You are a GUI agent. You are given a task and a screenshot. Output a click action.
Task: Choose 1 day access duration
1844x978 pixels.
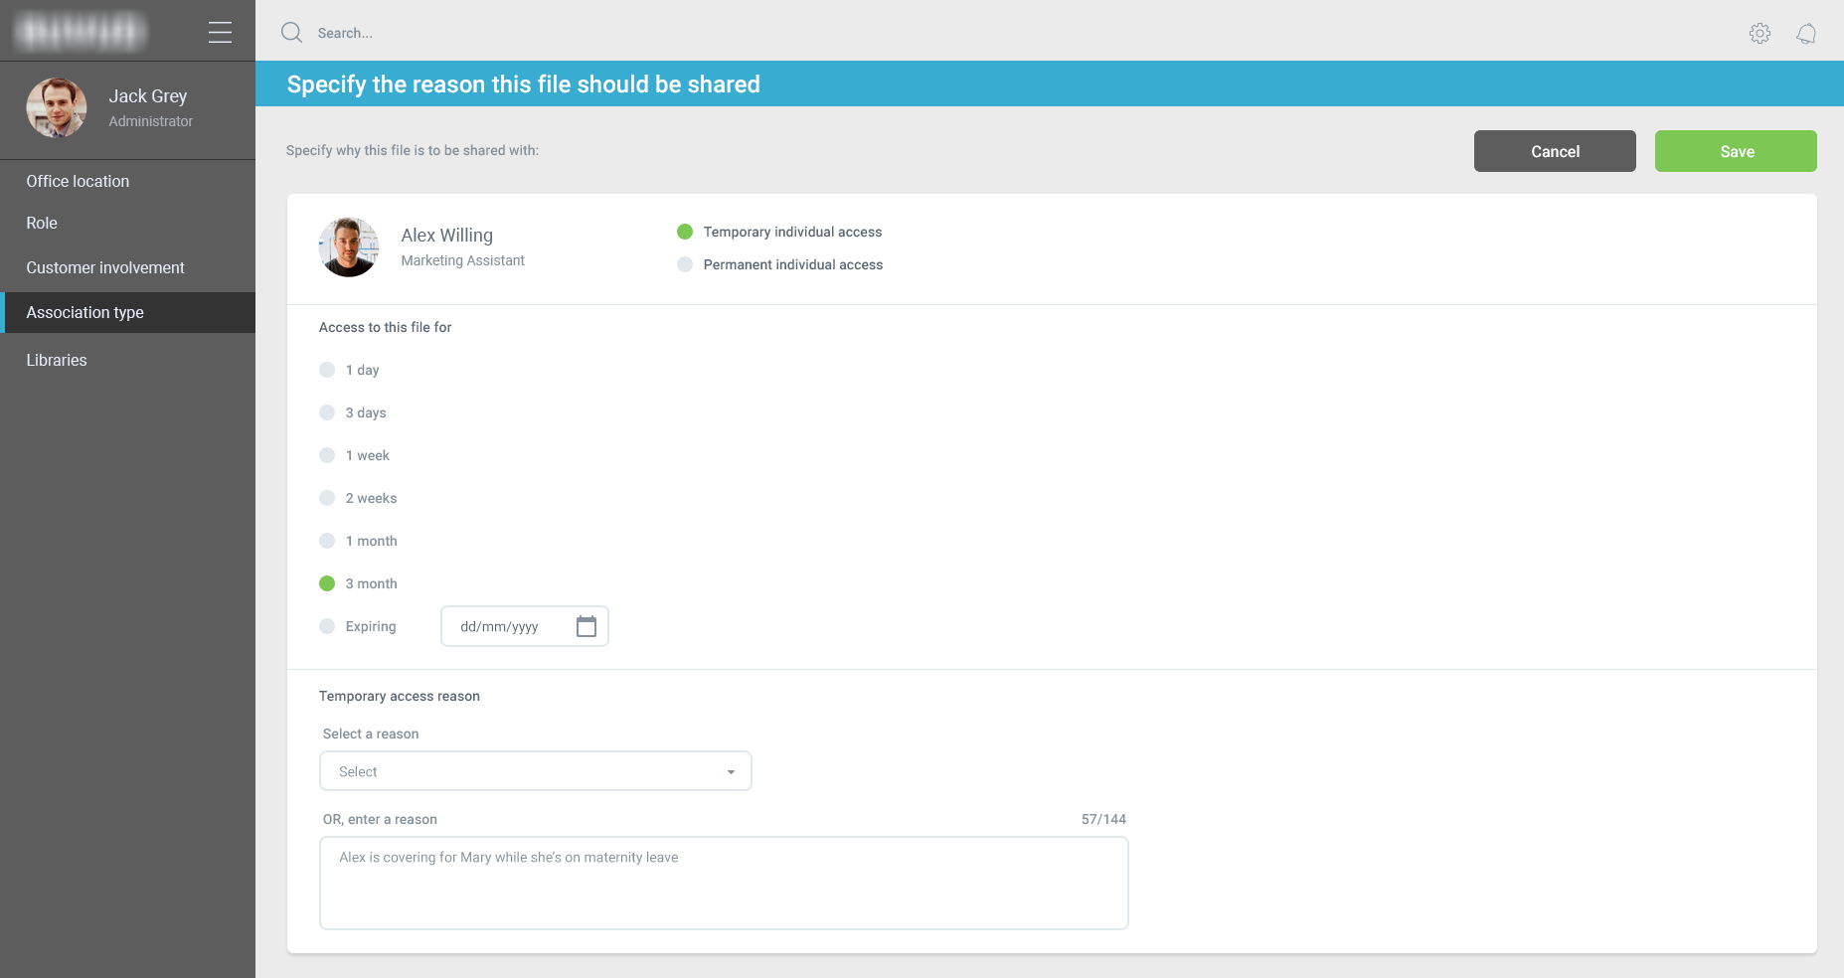[327, 370]
